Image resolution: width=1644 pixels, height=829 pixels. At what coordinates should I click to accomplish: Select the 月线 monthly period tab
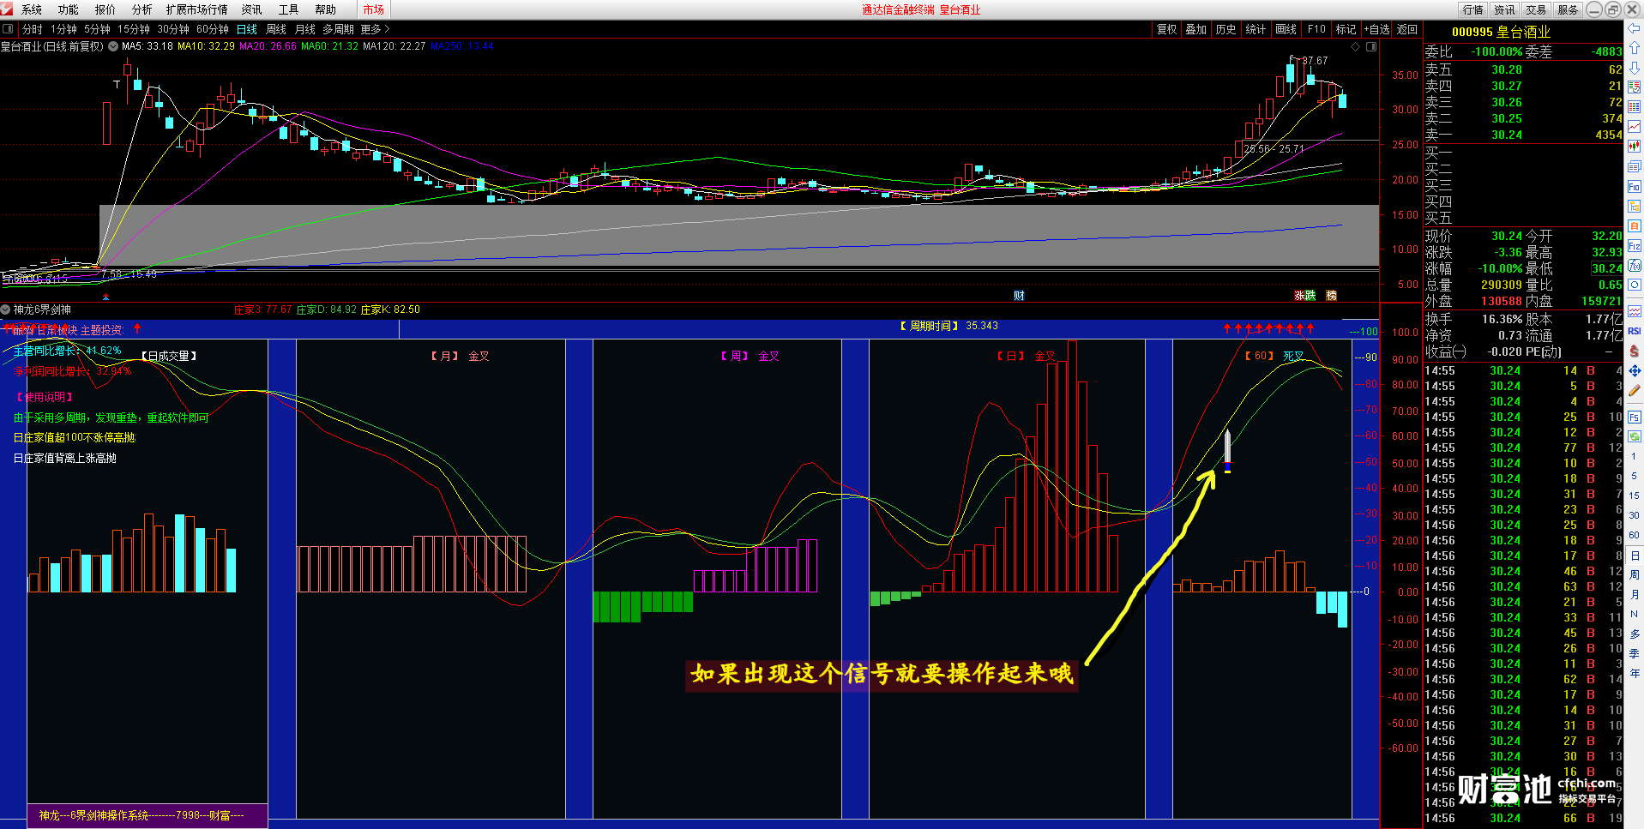(305, 29)
